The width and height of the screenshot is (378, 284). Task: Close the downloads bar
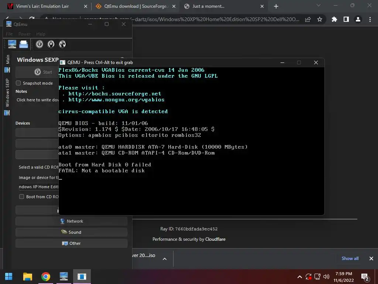pyautogui.click(x=371, y=258)
